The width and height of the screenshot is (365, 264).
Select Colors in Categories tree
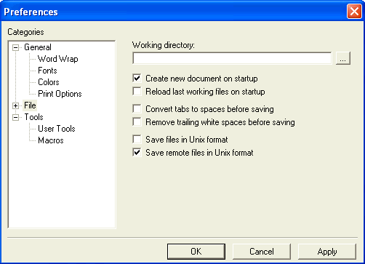pos(49,82)
